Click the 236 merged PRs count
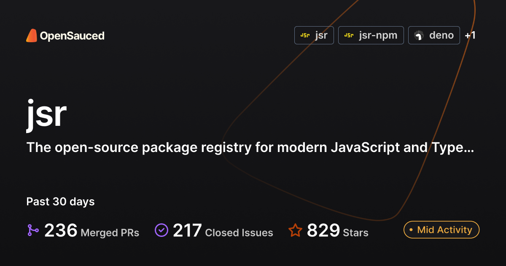This screenshot has width=506, height=266. pyautogui.click(x=61, y=231)
